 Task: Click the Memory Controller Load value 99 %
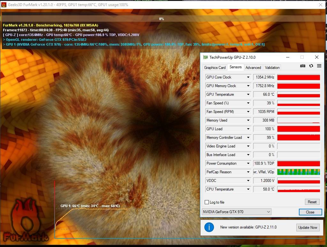tap(264, 138)
